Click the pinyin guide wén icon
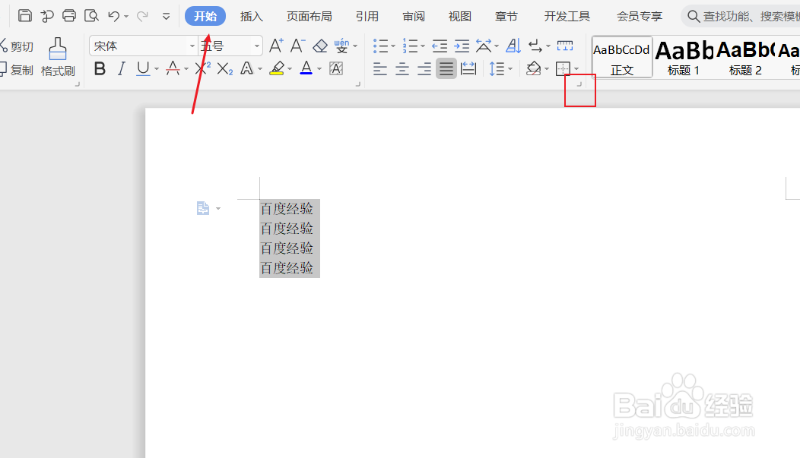The image size is (800, 458). 342,46
